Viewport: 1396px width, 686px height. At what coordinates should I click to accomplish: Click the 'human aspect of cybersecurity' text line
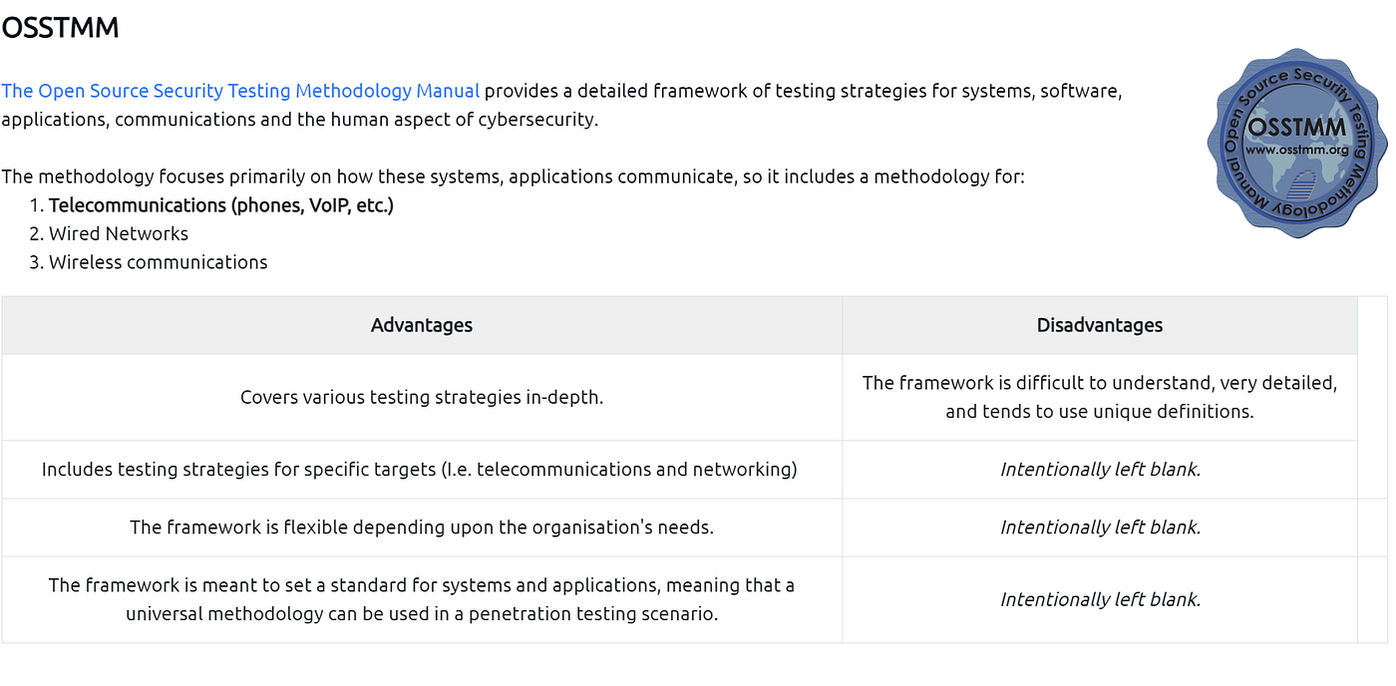(299, 121)
